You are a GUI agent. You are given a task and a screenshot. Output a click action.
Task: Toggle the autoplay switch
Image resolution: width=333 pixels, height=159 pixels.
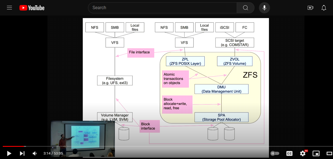(x=274, y=153)
